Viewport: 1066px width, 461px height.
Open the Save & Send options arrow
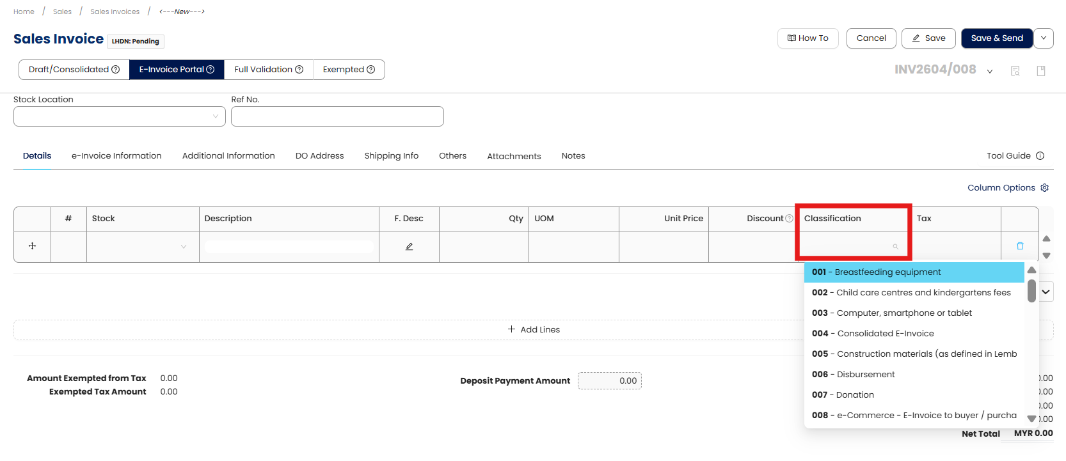pyautogui.click(x=1043, y=38)
